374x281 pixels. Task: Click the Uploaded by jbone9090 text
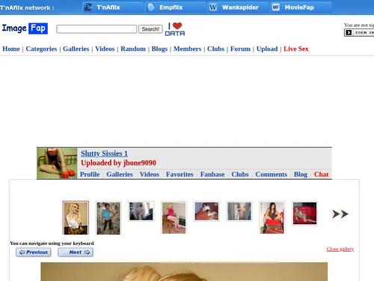[118, 163]
